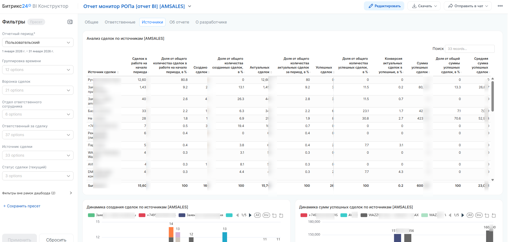This screenshot has width=508, height=242.
Task: Expand the Воронка сделок filter dropdown
Action: [38, 90]
